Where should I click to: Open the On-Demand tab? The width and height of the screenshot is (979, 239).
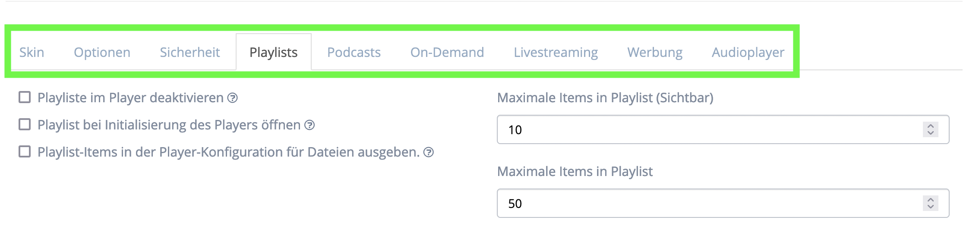[x=447, y=52]
